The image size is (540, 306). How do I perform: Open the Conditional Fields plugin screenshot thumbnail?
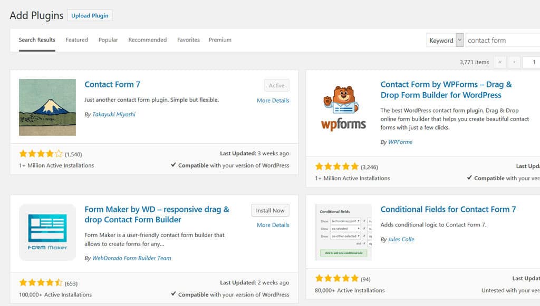[343, 232]
